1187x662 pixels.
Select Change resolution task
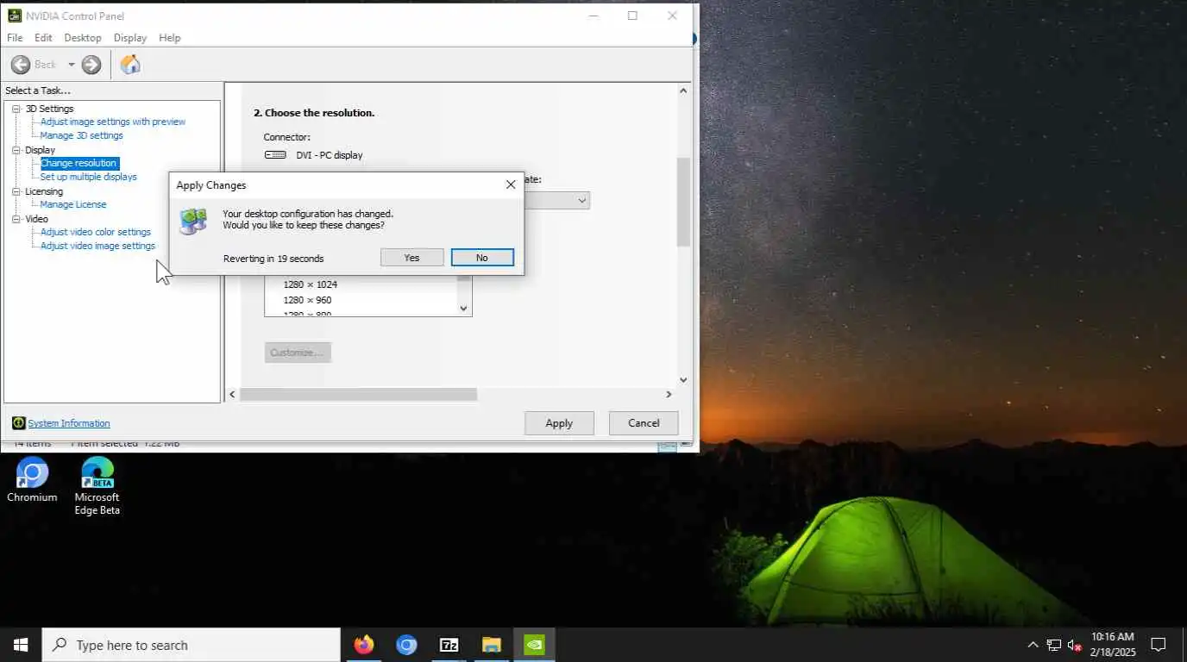(79, 163)
